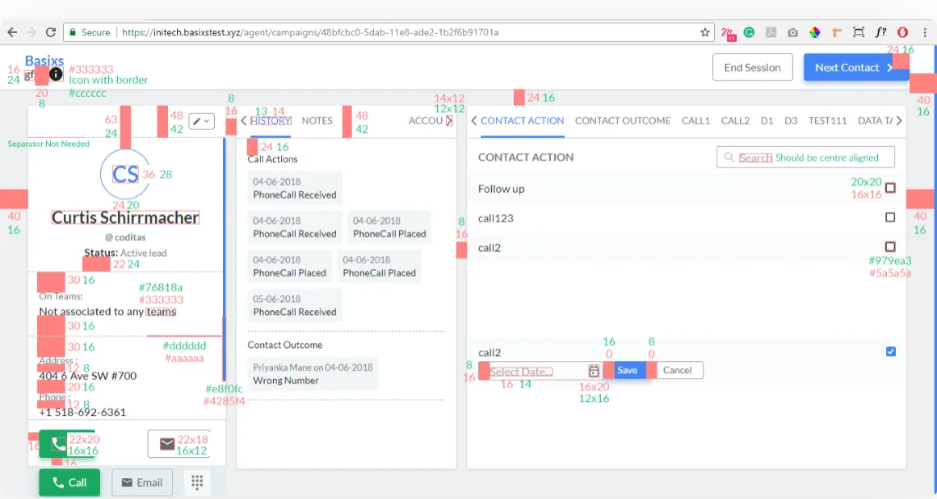Open the ACCOU tab
Viewport: 937px width, 499px height.
coord(426,121)
